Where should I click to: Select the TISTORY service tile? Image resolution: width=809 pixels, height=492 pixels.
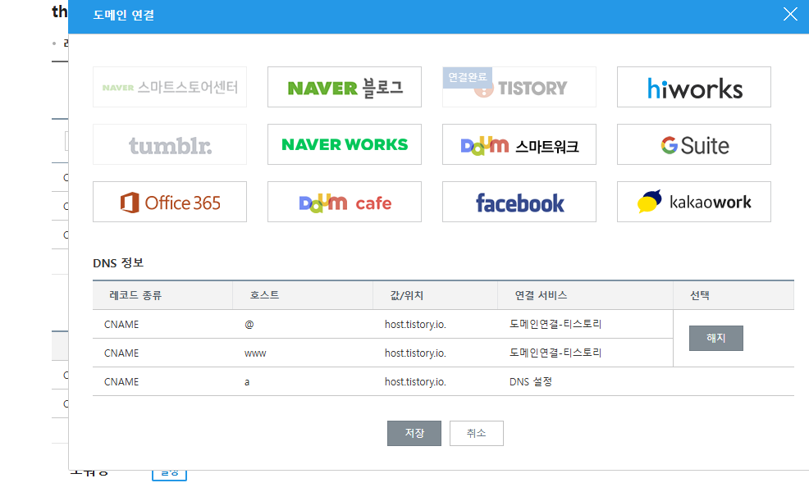pos(519,87)
